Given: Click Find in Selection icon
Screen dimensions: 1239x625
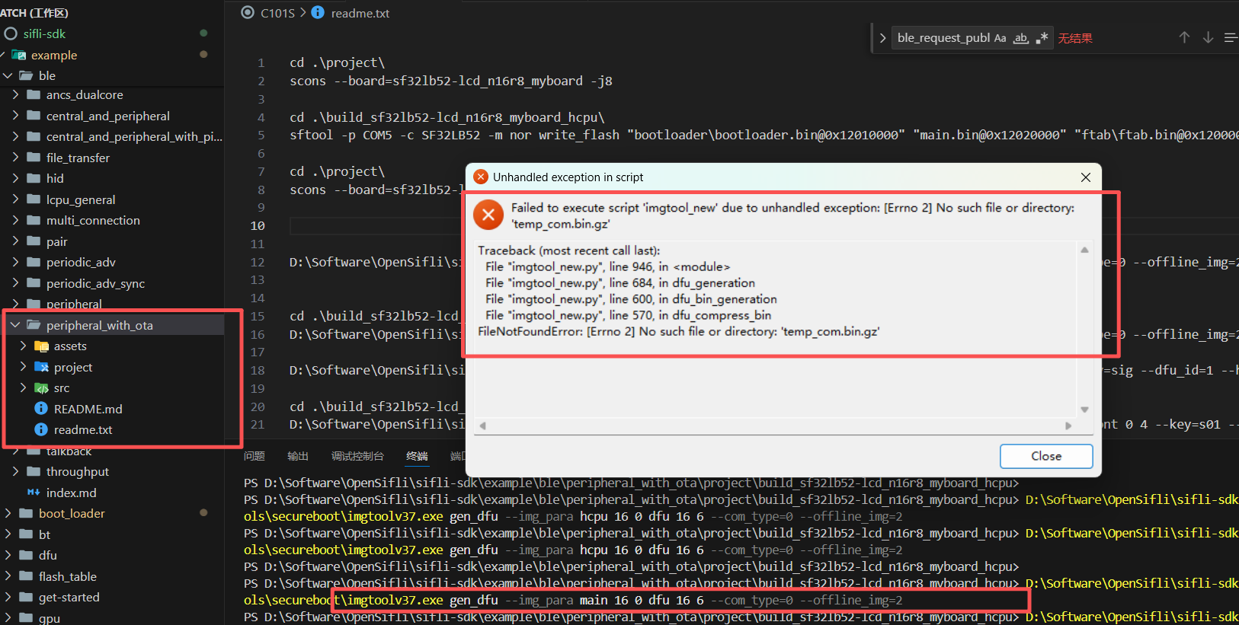Looking at the screenshot, I should coord(1230,38).
